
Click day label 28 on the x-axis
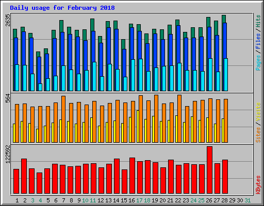(224, 200)
